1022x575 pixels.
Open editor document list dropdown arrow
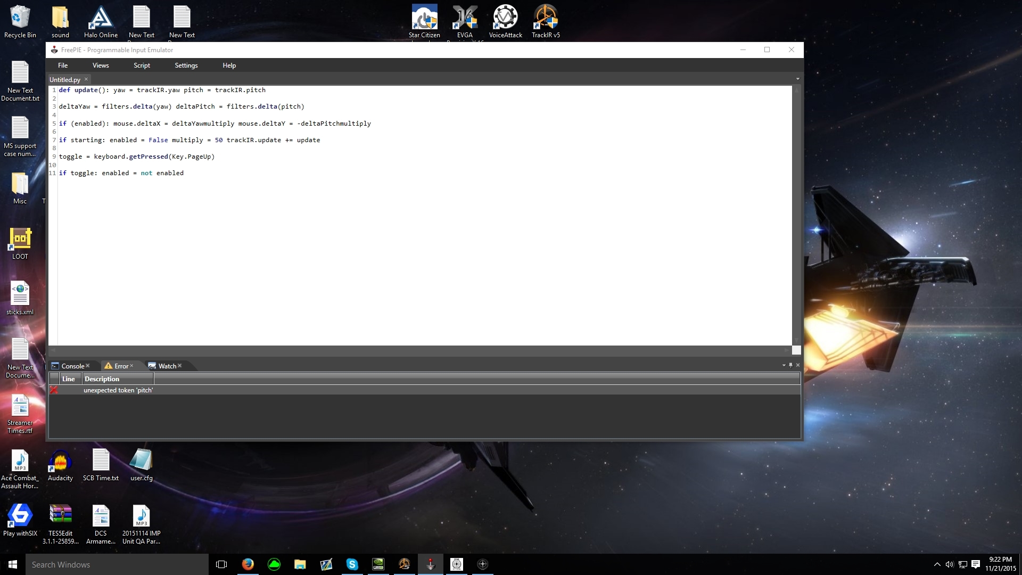coord(797,79)
